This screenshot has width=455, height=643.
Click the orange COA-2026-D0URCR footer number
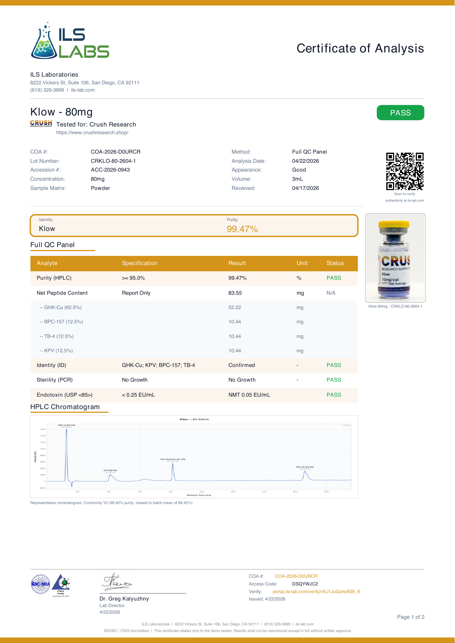point(296,576)
